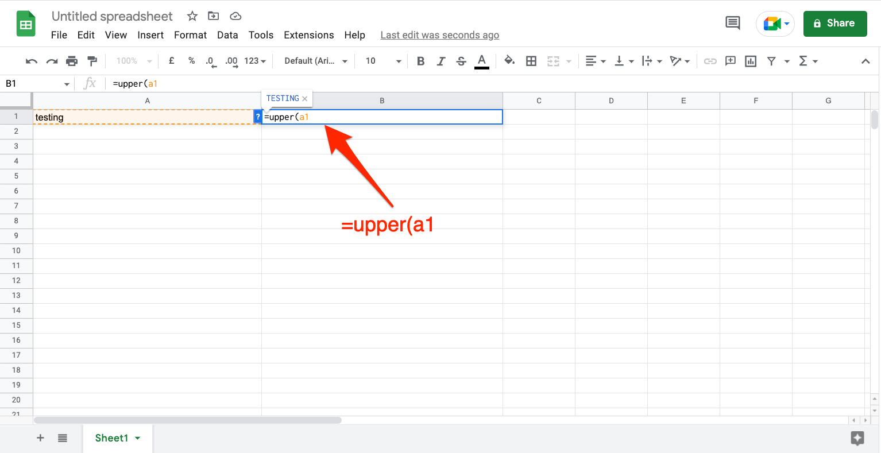This screenshot has height=453, width=881.
Task: Open the borders tool
Action: [531, 60]
